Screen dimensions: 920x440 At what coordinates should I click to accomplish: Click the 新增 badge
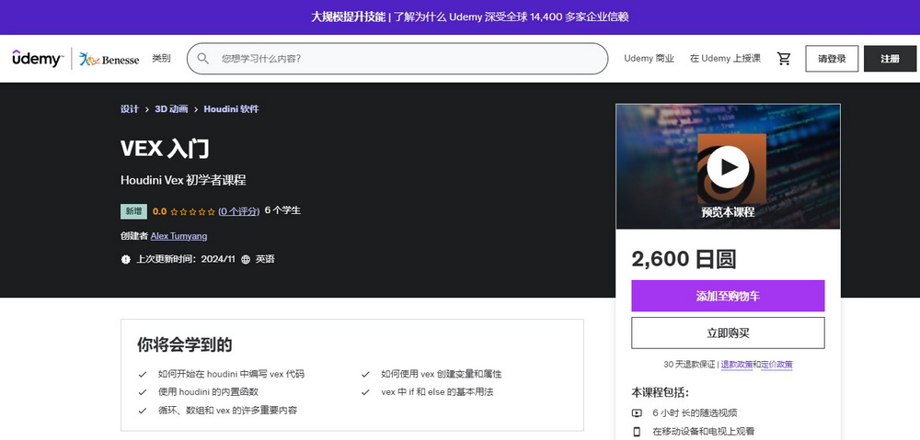tap(133, 211)
